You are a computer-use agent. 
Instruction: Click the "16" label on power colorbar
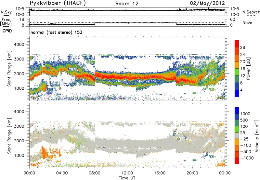[242, 69]
